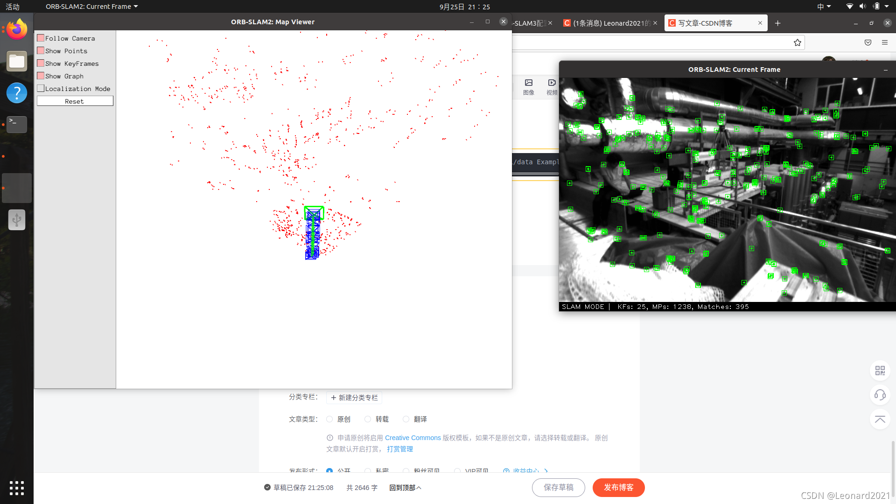The image size is (896, 504).
Task: Close the 写文章-CSDN博客 tab
Action: pos(760,23)
